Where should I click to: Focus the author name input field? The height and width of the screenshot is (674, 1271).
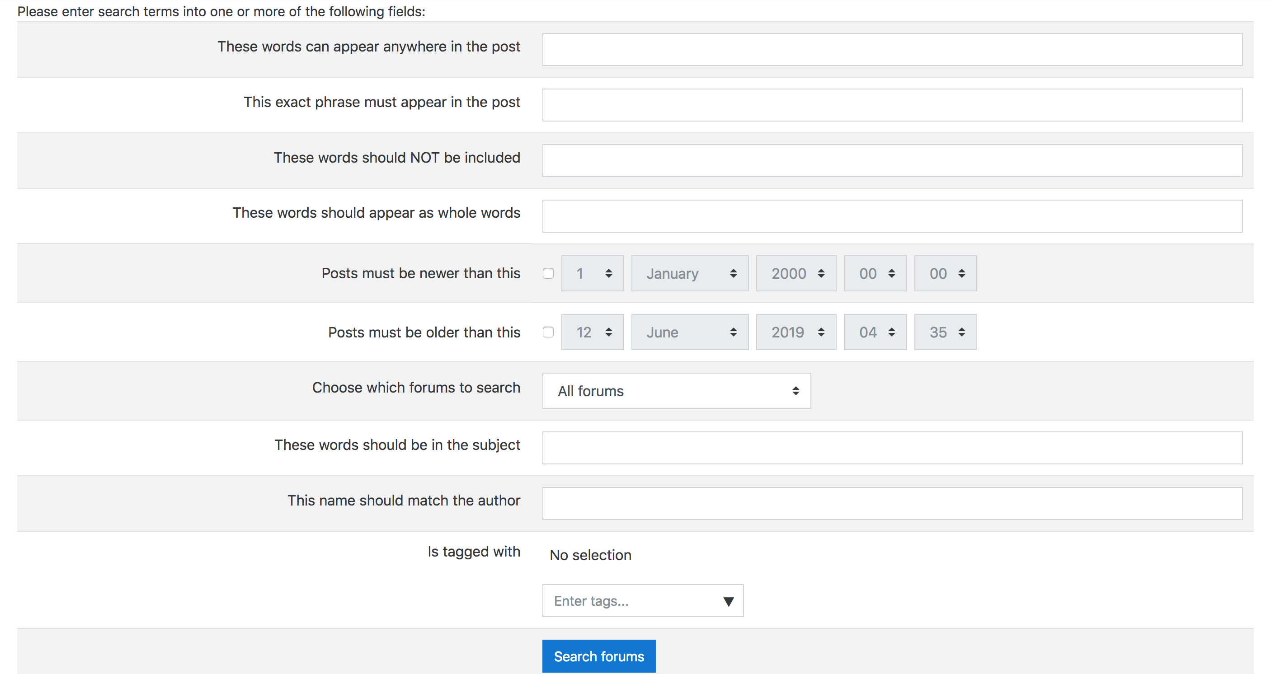click(892, 503)
